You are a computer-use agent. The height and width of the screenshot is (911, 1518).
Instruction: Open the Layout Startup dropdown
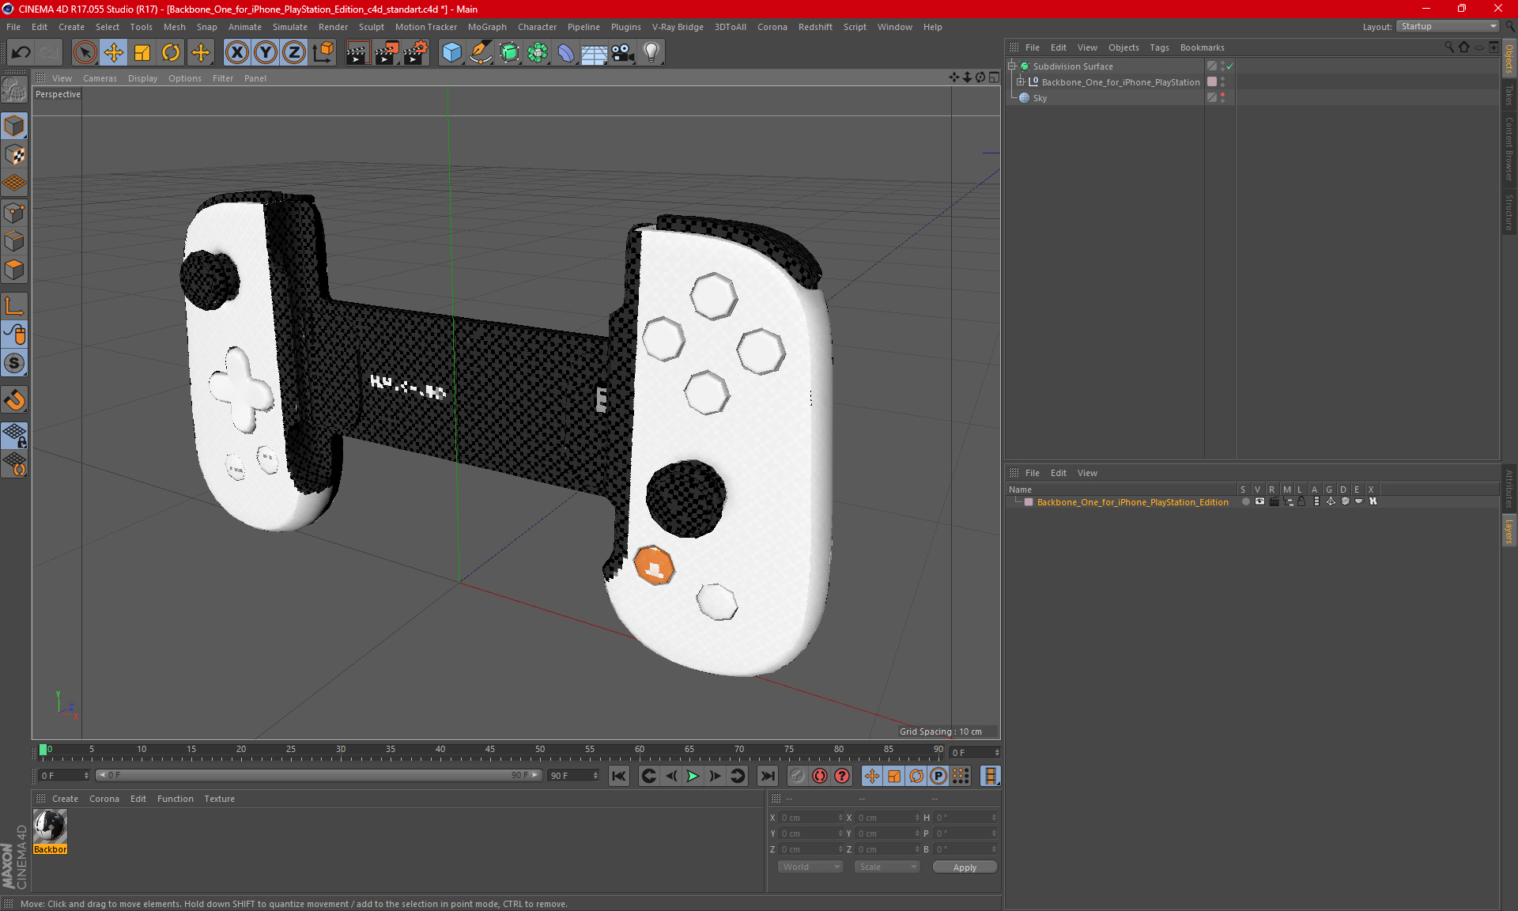tap(1448, 26)
